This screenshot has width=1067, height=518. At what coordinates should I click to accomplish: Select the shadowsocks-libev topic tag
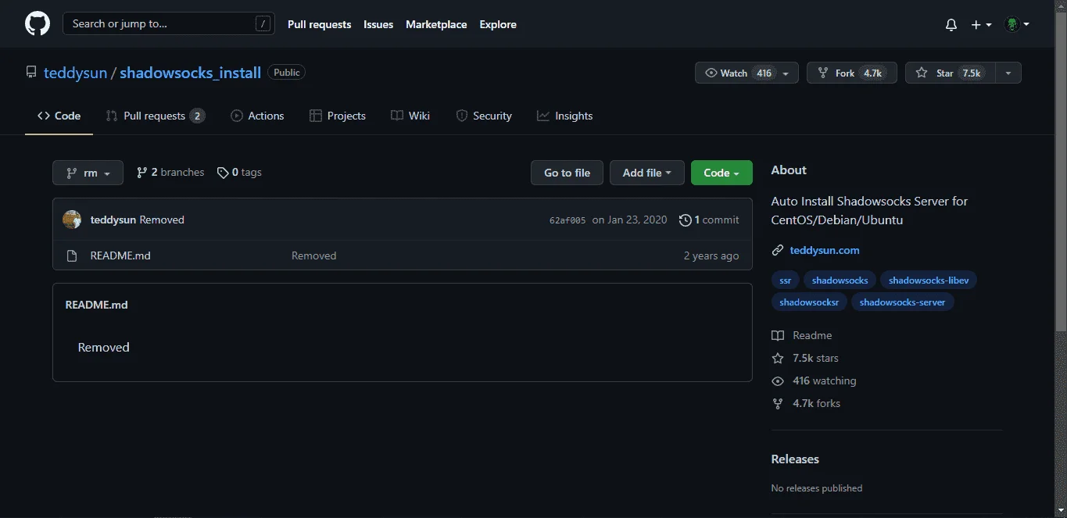929,280
